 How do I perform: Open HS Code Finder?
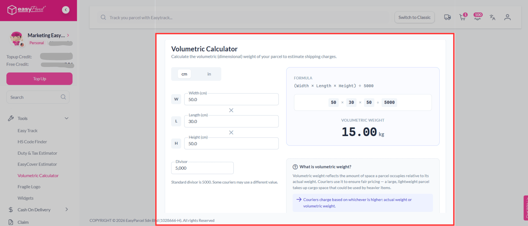pyautogui.click(x=32, y=142)
